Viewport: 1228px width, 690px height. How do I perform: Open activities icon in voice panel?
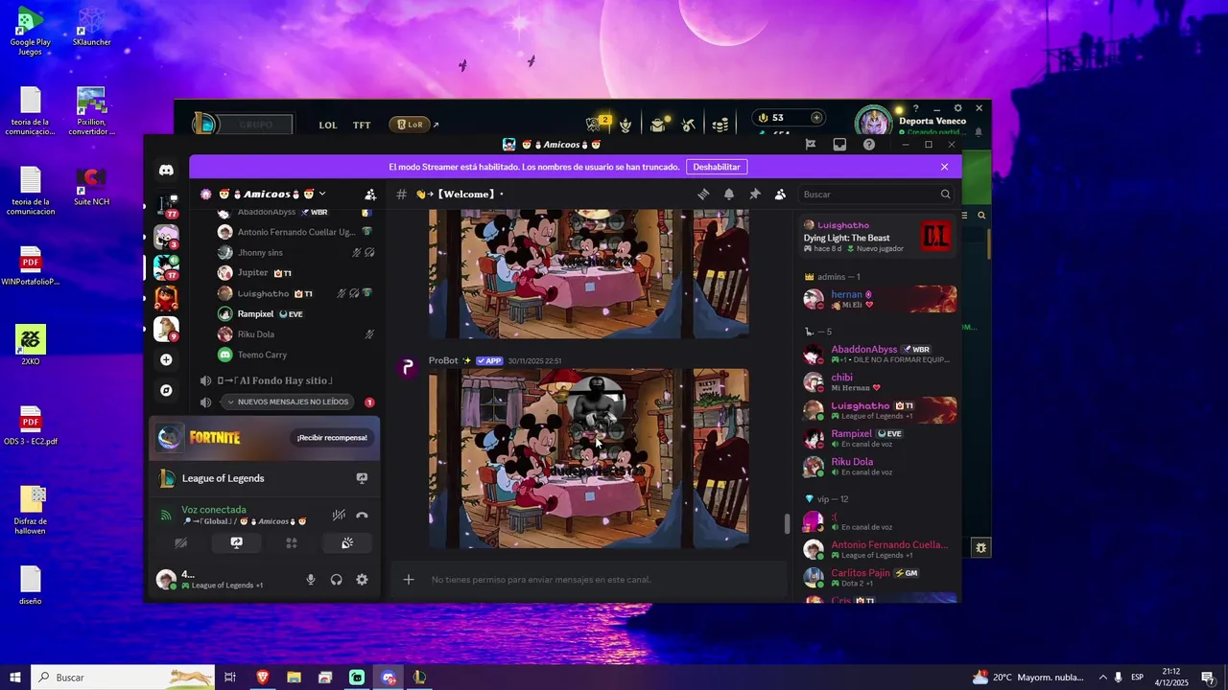pos(292,542)
